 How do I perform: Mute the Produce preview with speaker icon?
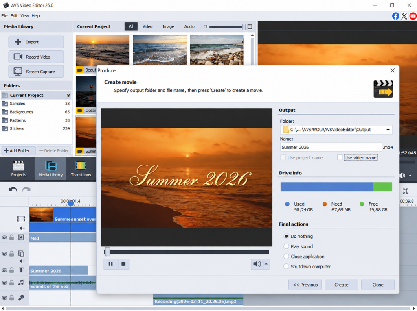[257, 264]
